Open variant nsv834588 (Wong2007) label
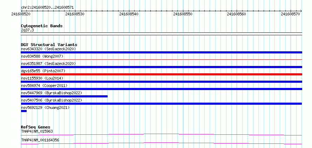The height and width of the screenshot is (148, 312). [x=42, y=56]
